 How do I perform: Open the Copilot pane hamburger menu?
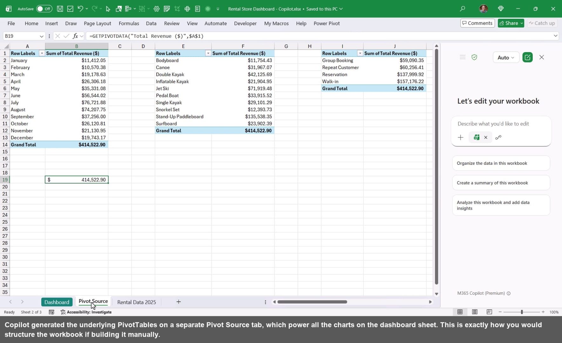463,57
